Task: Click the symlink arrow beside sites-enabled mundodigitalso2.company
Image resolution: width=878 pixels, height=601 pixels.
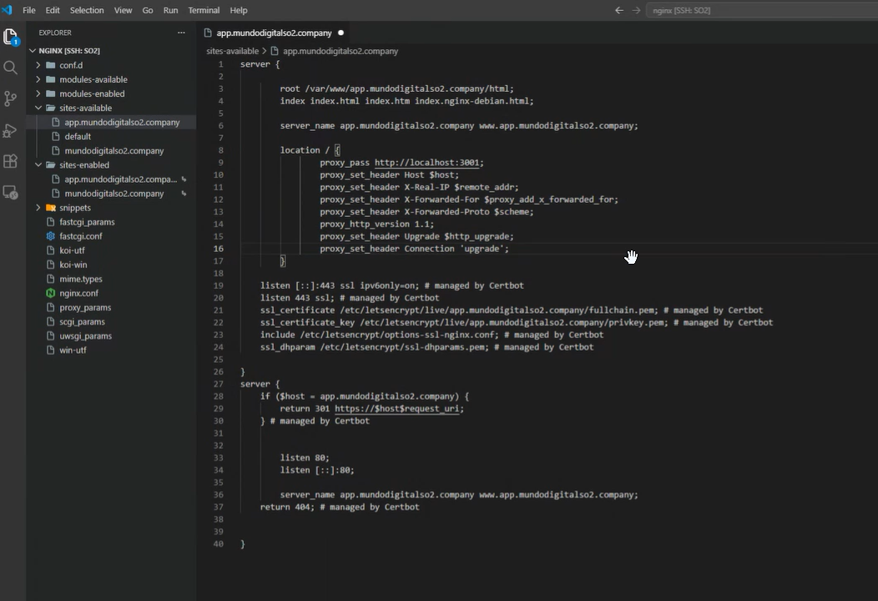Action: (184, 194)
